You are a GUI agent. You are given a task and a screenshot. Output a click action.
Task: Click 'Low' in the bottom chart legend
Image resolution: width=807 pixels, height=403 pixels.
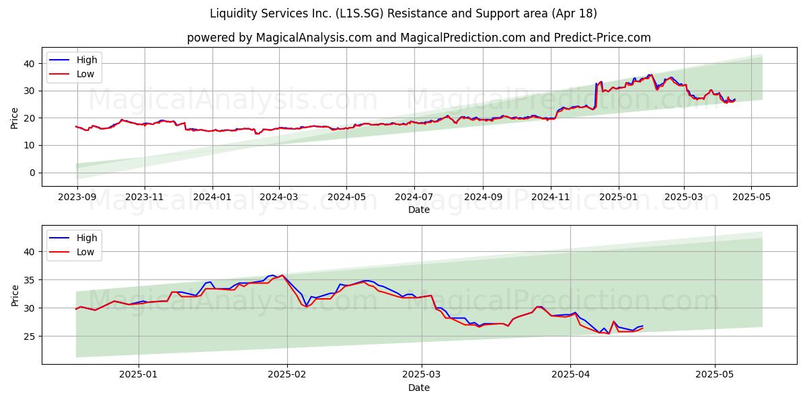(x=85, y=252)
